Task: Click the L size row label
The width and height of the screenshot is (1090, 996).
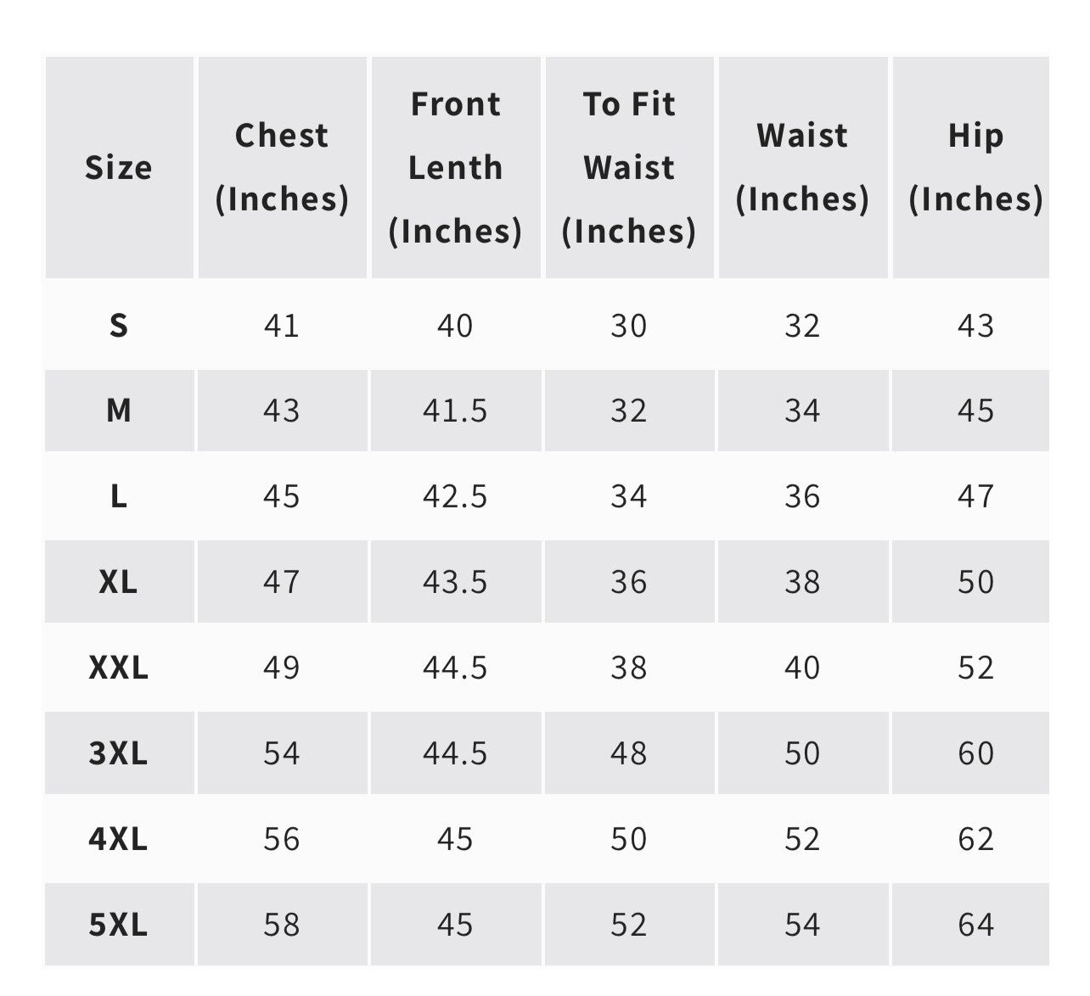Action: coord(119,496)
